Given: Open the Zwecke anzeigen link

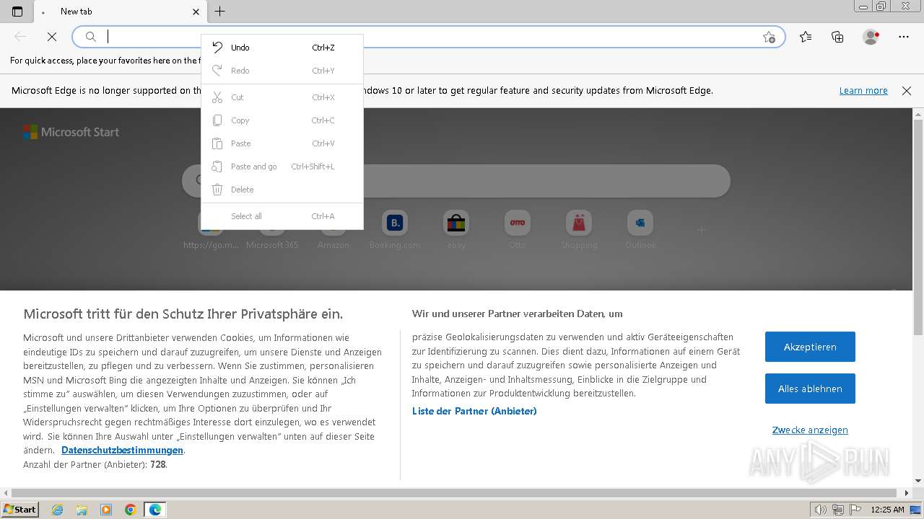Looking at the screenshot, I should [x=810, y=430].
